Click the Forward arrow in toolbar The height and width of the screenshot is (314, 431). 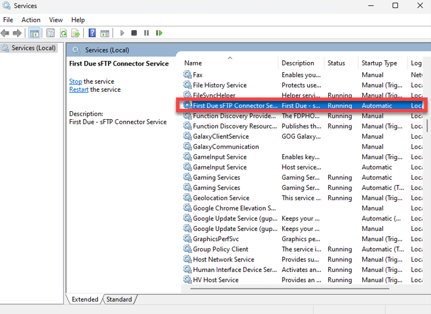pyautogui.click(x=17, y=33)
